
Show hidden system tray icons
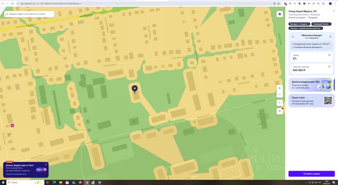[x=307, y=182]
